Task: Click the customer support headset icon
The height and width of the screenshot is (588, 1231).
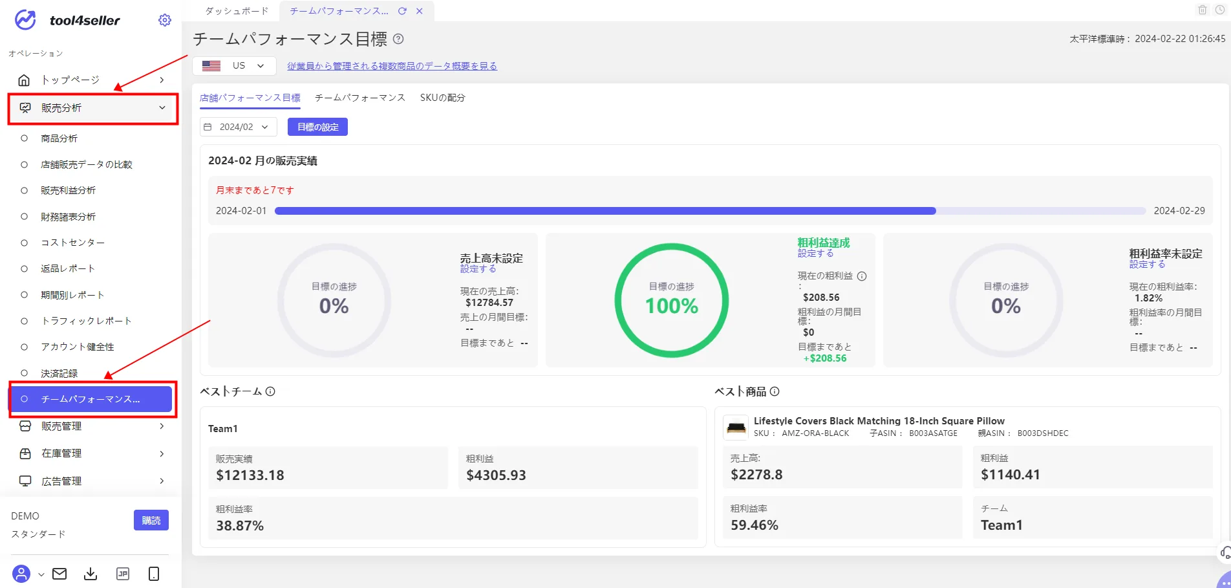Action: [x=1225, y=553]
